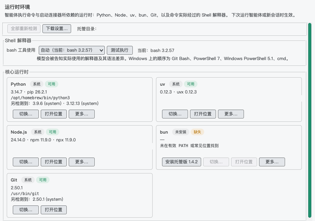
Task: Click the 24.14.0 · npm 11.9.0 version line
Action: coord(43,140)
